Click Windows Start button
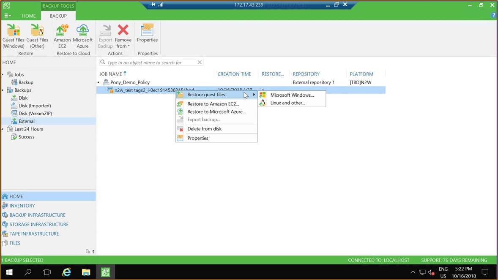Viewport: 498px width, 280px height. (9, 272)
